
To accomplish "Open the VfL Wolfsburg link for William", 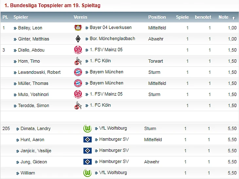I will tap(113, 172).
